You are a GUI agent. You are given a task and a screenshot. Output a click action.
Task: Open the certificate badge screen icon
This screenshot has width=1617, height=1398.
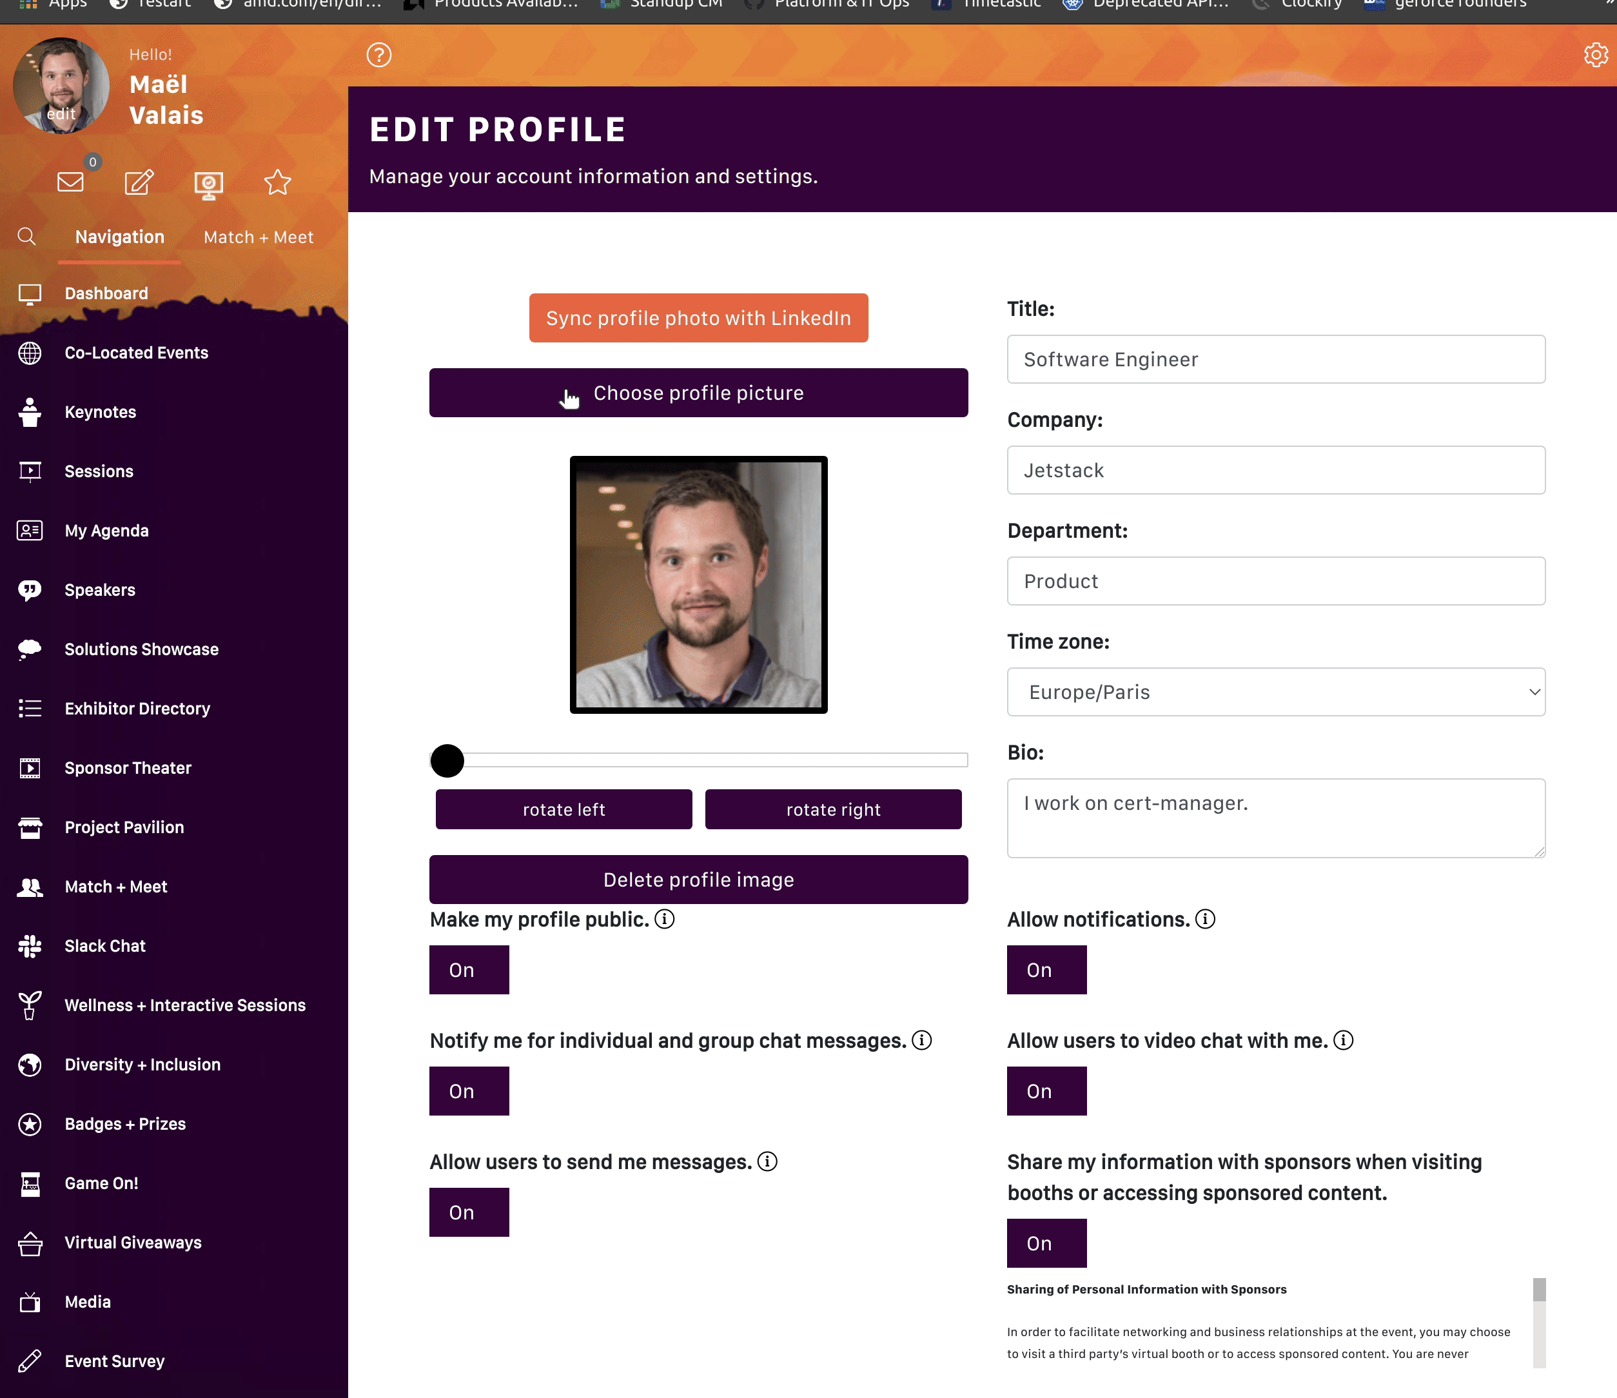[208, 184]
